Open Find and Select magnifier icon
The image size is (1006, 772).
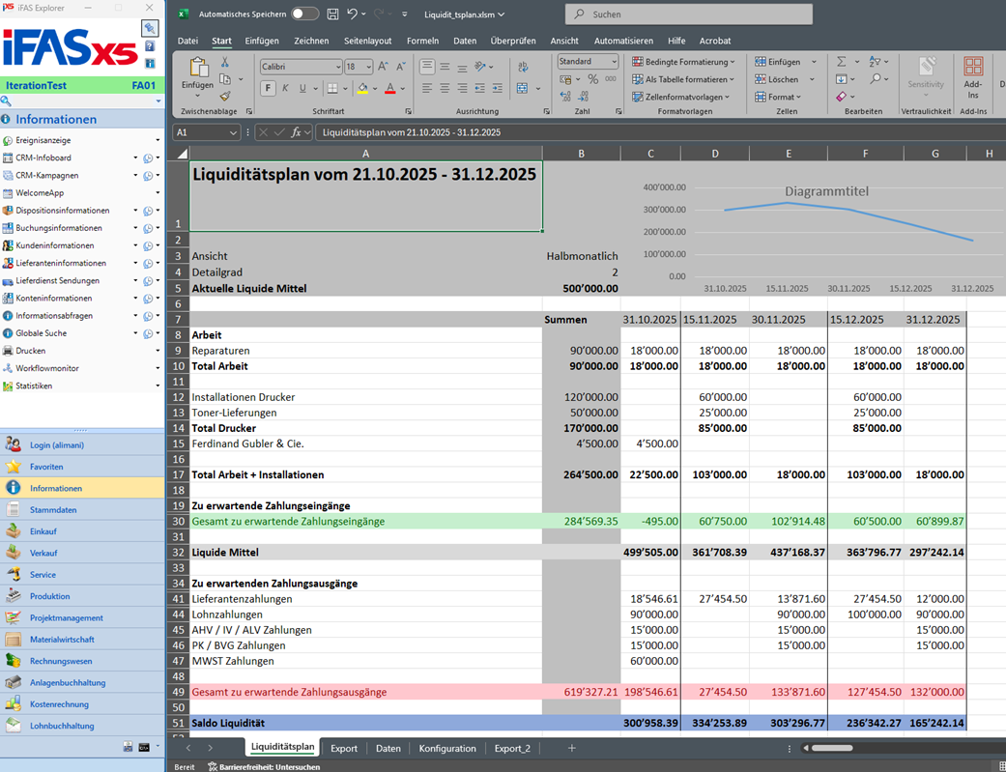pos(876,79)
